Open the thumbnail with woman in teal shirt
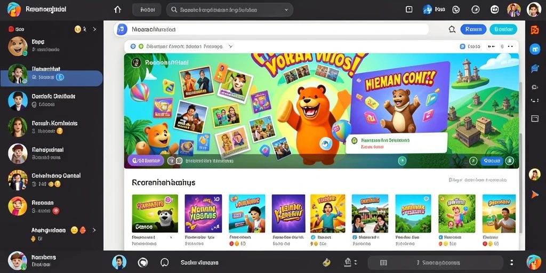546x273 pixels. click(328, 213)
